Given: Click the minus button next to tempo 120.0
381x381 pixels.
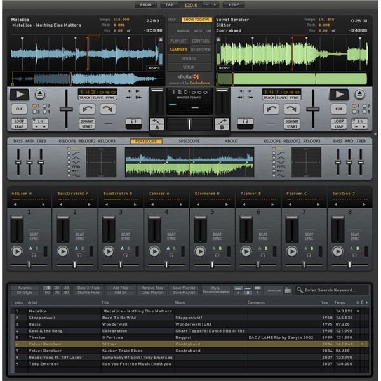Looking at the screenshot, I should pos(207,5).
